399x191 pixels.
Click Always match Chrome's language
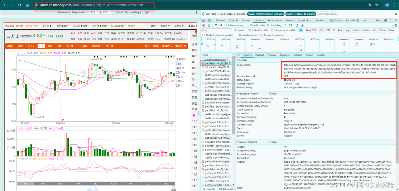(x=266, y=14)
